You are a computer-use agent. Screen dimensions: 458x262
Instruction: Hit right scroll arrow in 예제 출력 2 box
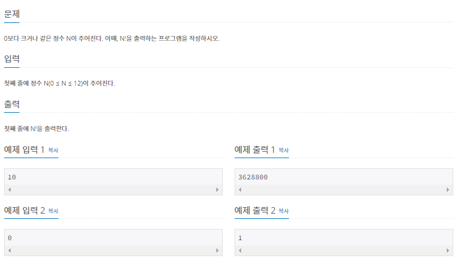pyautogui.click(x=448, y=251)
